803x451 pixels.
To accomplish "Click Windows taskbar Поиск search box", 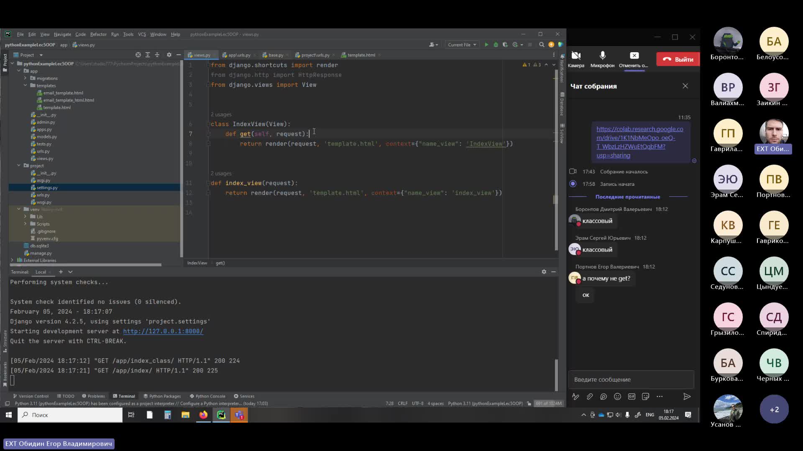I will [x=70, y=415].
